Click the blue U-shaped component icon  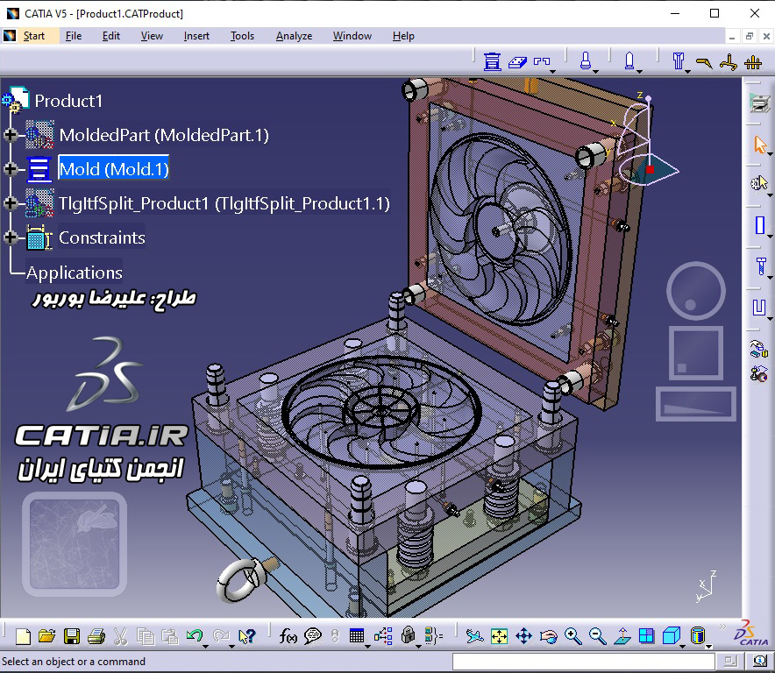(x=759, y=308)
